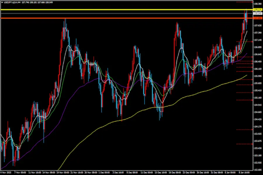The height and width of the screenshot is (175, 263).
Task: Click the red dashed marker above 158.380
Action: click(x=244, y=2)
